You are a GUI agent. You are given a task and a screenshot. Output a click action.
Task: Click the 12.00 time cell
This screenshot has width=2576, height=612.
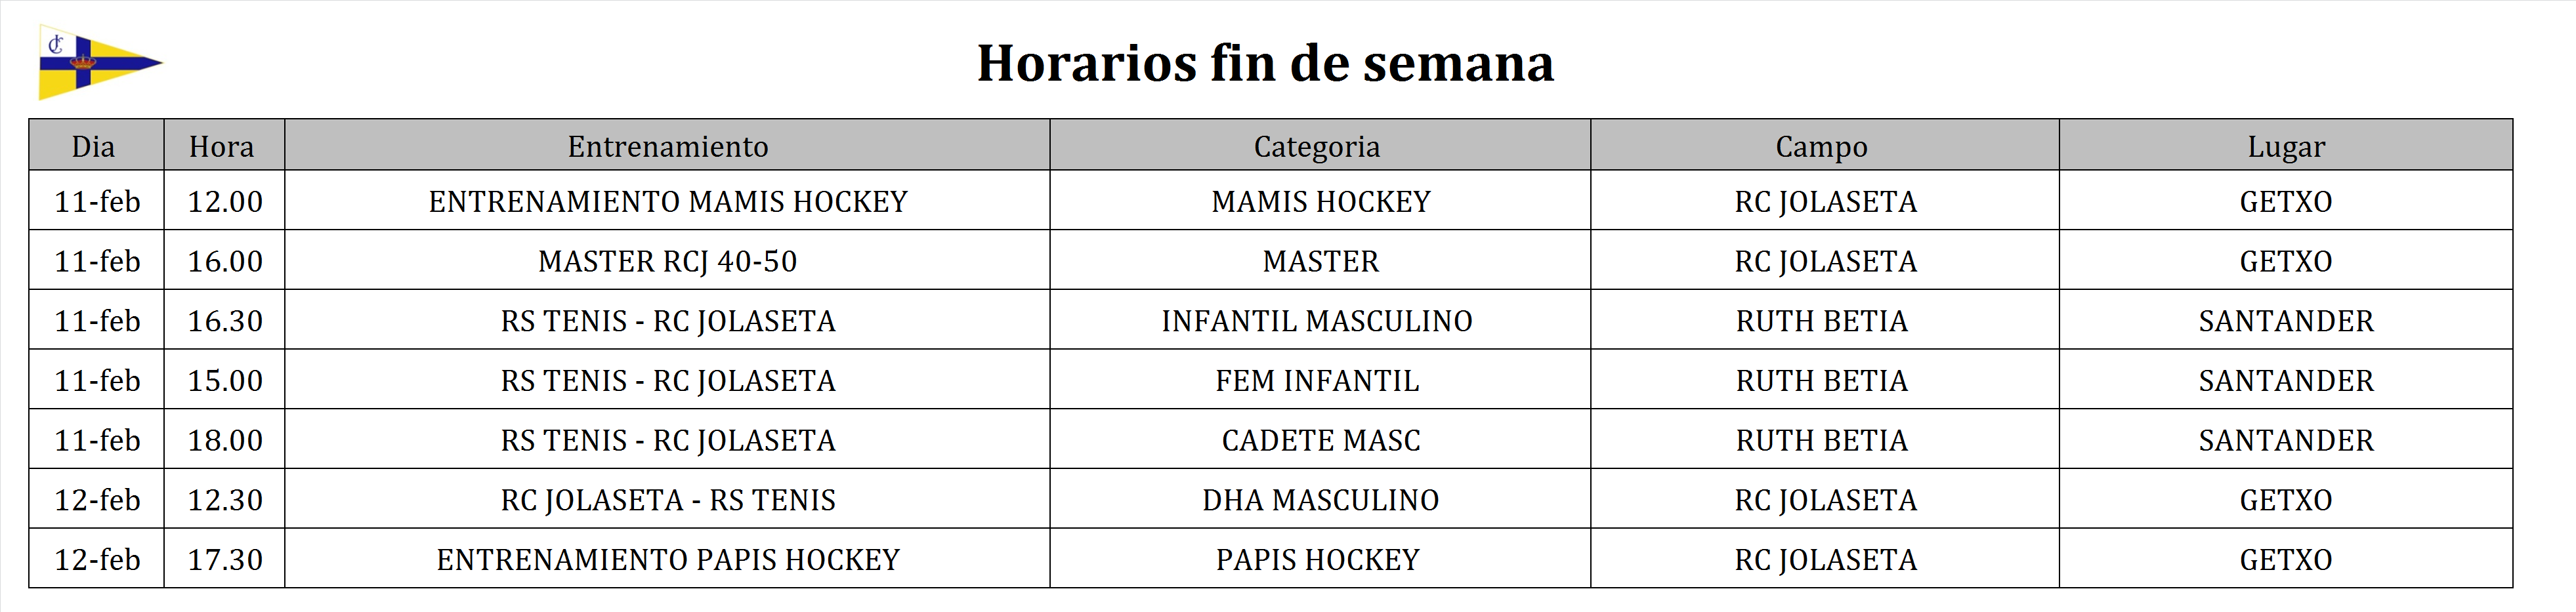[x=225, y=202]
